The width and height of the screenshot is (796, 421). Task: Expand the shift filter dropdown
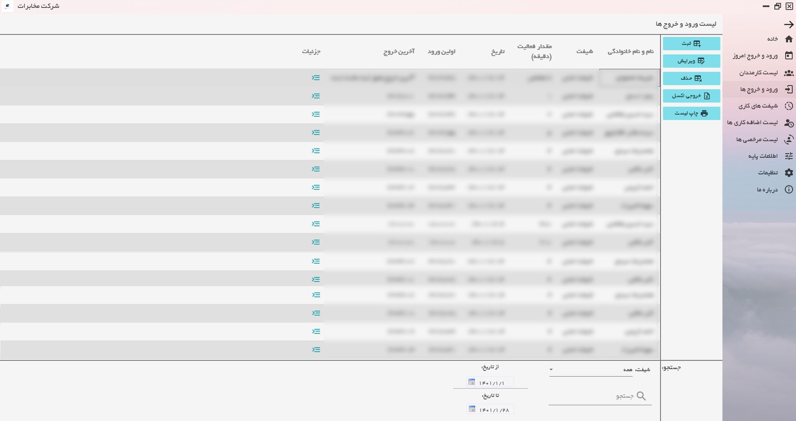(551, 370)
